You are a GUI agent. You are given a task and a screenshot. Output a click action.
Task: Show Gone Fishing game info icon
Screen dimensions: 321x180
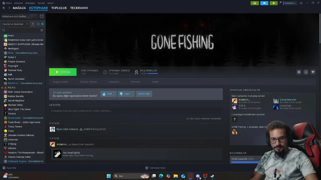click(306, 72)
